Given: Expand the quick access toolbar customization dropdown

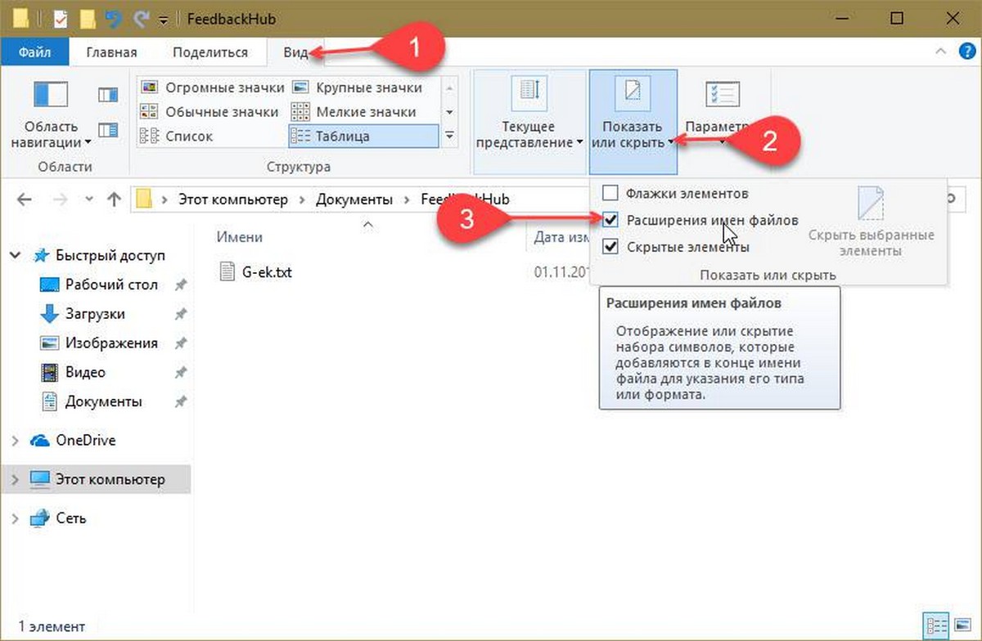Looking at the screenshot, I should [x=161, y=18].
